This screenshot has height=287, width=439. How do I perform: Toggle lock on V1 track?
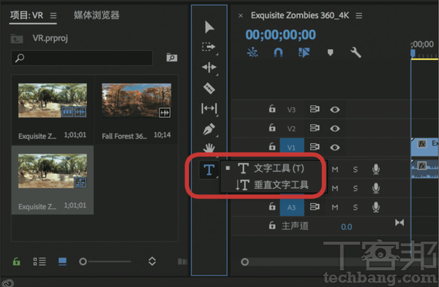(x=272, y=147)
